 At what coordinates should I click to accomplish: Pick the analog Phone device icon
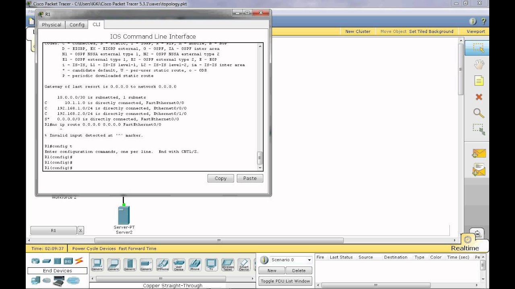[195, 265]
